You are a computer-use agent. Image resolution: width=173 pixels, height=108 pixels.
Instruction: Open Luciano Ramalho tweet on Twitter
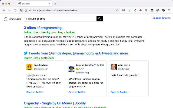(78, 92)
